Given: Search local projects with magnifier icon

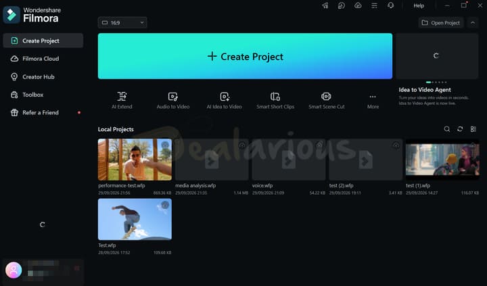Looking at the screenshot, I should pos(447,129).
